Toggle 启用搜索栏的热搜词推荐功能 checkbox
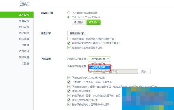This screenshot has width=174, height=110. click(x=69, y=47)
